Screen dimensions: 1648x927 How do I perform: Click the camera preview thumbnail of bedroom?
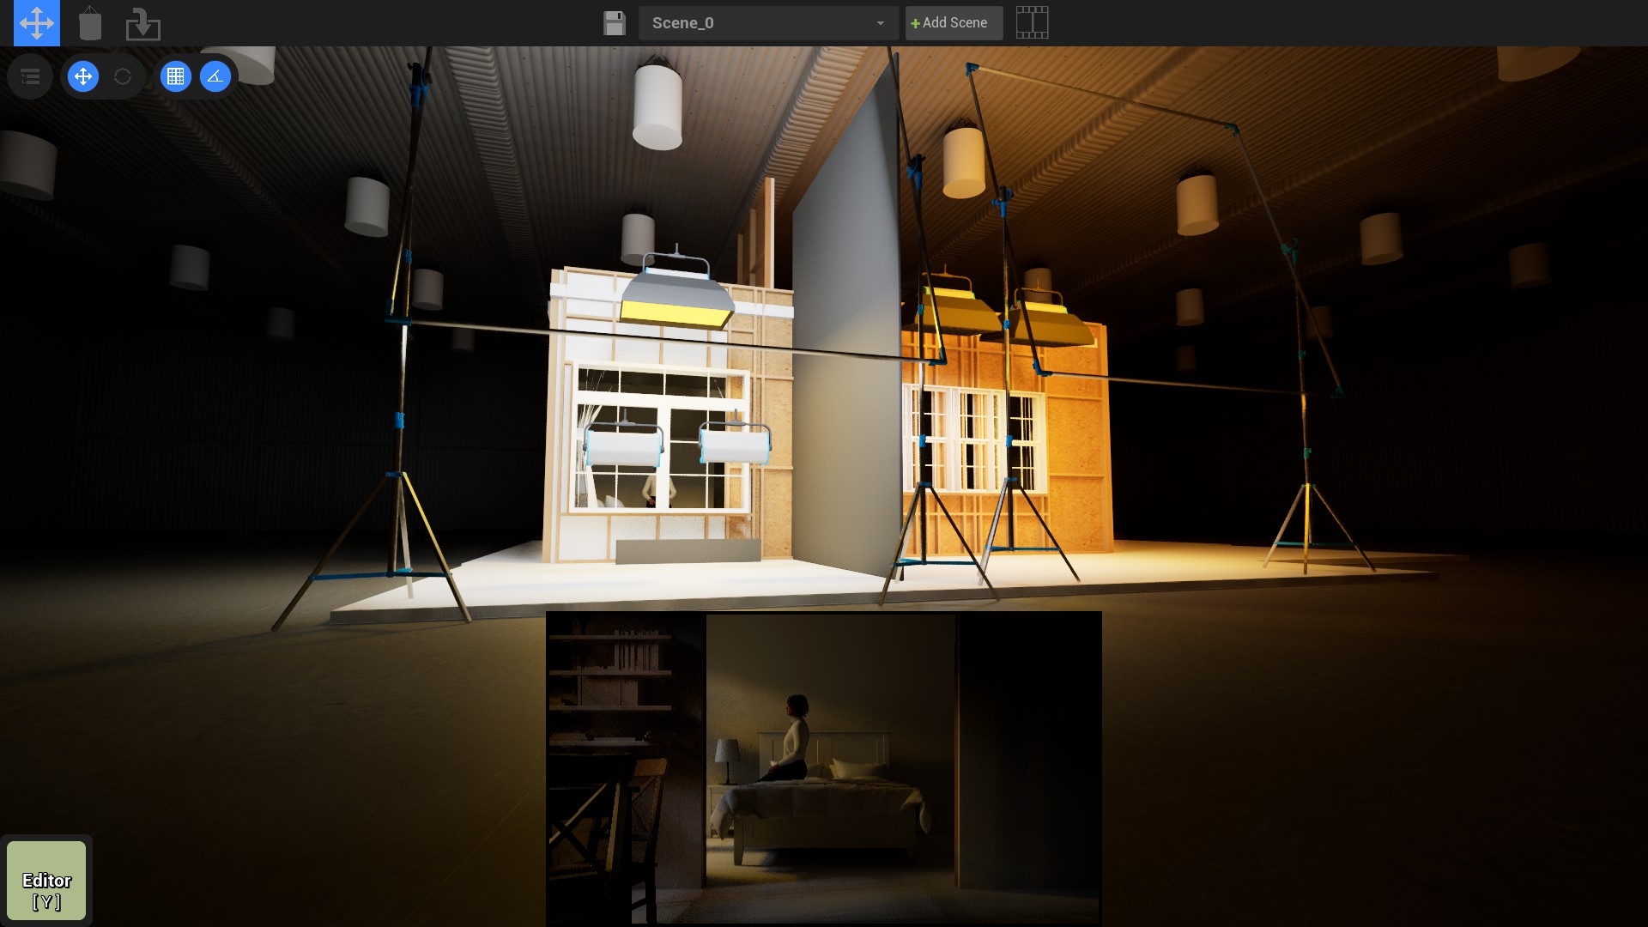pyautogui.click(x=824, y=768)
